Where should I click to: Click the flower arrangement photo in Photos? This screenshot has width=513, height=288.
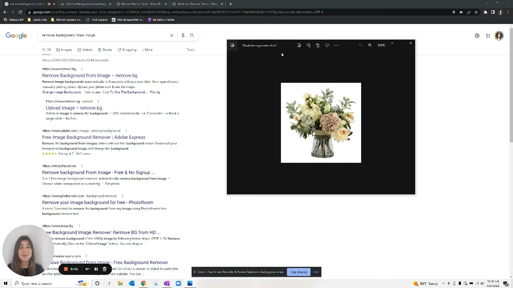[x=321, y=123]
